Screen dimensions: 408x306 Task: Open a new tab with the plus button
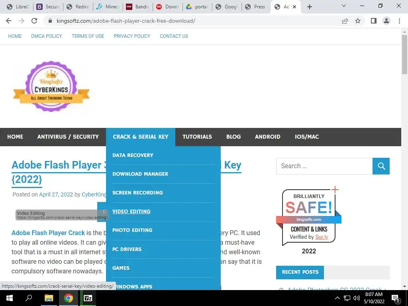(x=309, y=7)
